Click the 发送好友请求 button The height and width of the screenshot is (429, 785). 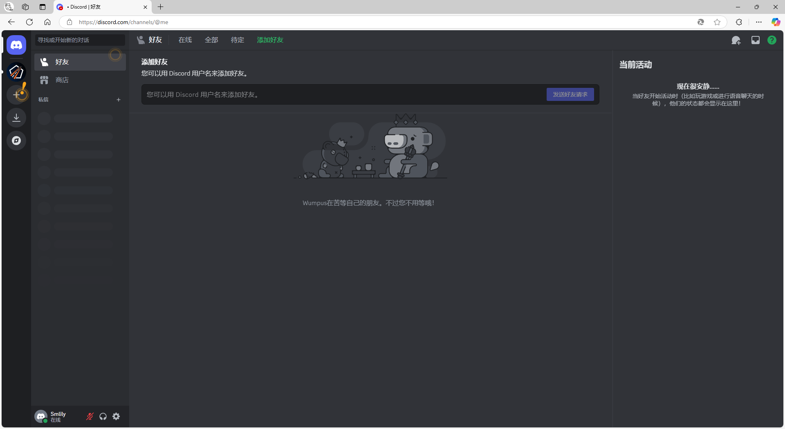(570, 94)
